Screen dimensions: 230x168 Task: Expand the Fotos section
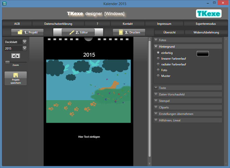pyautogui.click(x=188, y=40)
